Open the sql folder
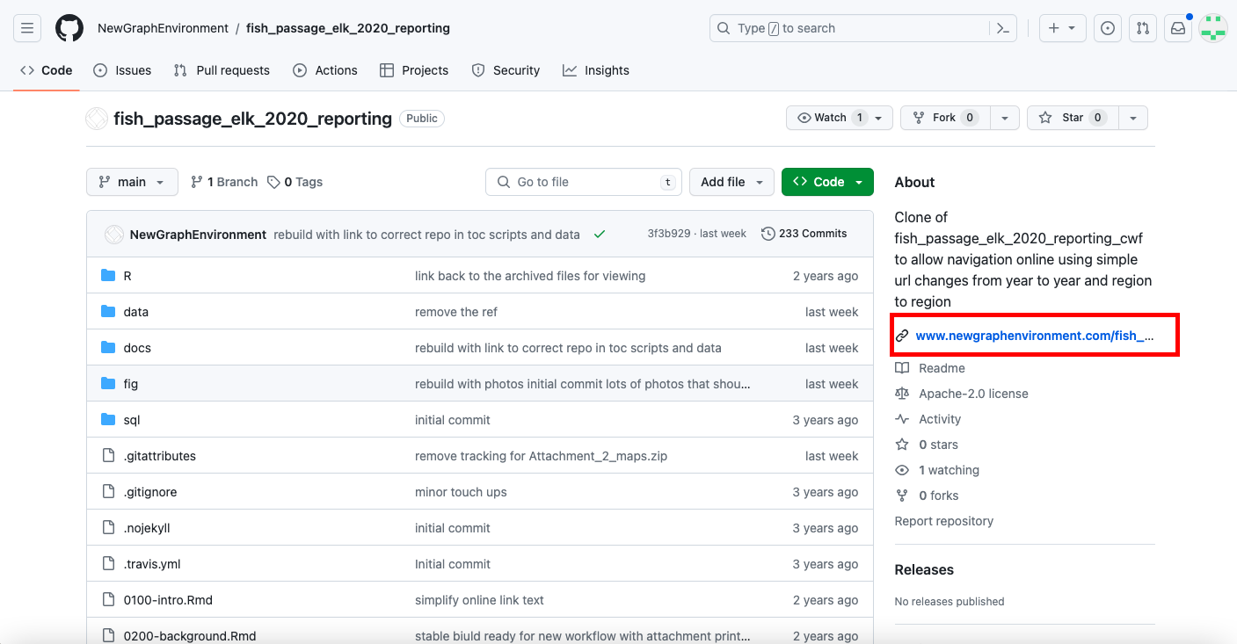 [132, 420]
